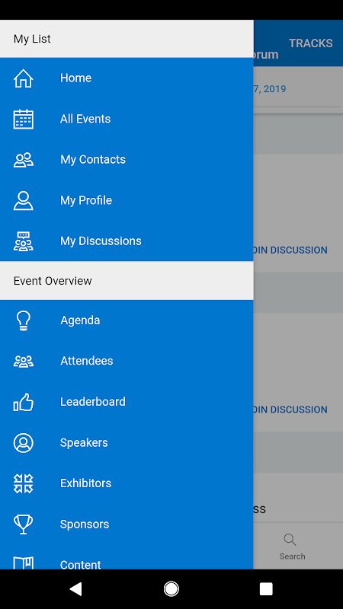The image size is (343, 609).
Task: Tap the Android back navigation button
Action: pyautogui.click(x=75, y=589)
